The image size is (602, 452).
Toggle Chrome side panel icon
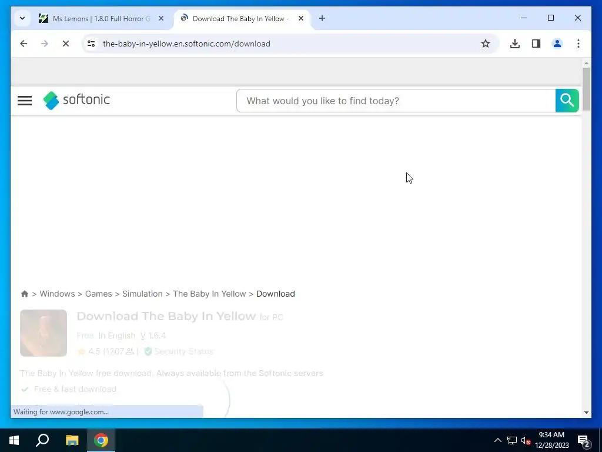pyautogui.click(x=536, y=44)
